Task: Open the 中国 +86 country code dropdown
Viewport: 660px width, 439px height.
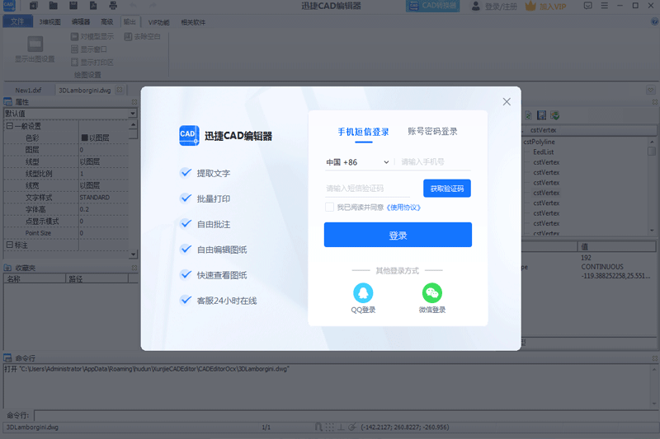Action: 357,162
